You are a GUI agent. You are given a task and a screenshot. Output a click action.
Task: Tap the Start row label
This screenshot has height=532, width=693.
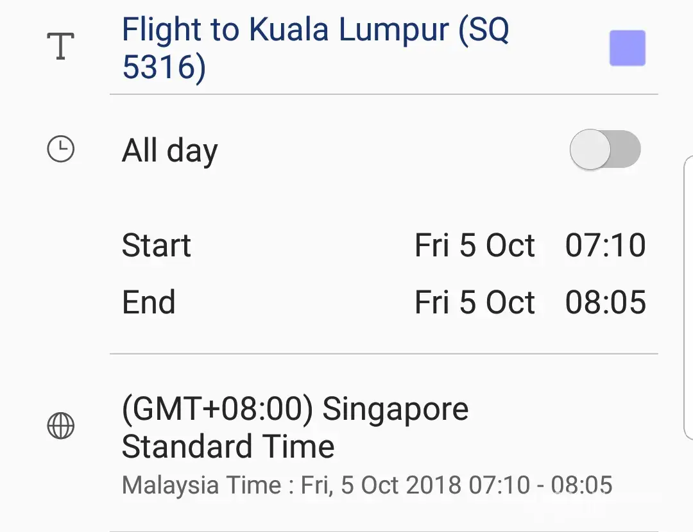point(157,245)
